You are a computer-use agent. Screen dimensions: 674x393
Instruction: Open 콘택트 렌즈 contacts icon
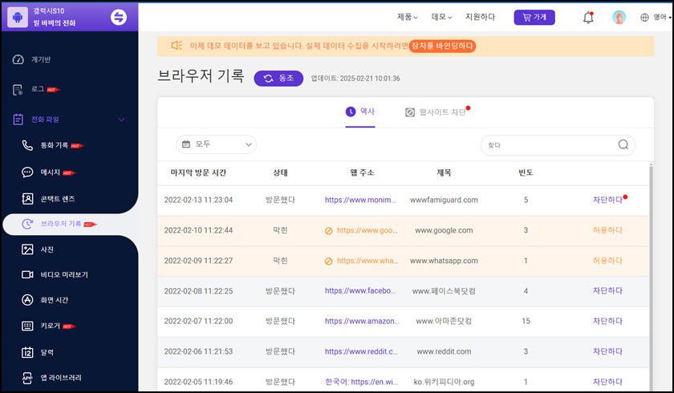point(27,198)
